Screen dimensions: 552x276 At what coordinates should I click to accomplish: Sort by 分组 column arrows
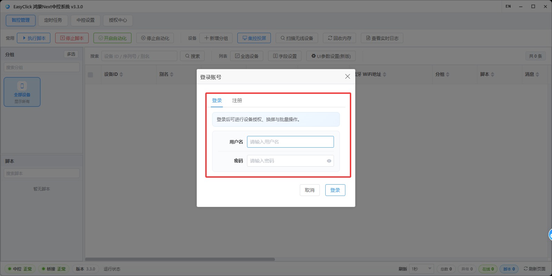(x=447, y=75)
